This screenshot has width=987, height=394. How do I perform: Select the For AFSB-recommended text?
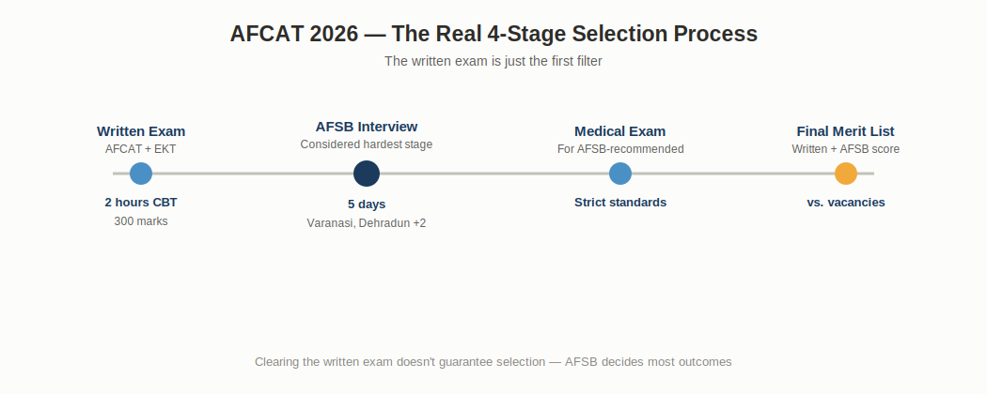[x=620, y=149]
